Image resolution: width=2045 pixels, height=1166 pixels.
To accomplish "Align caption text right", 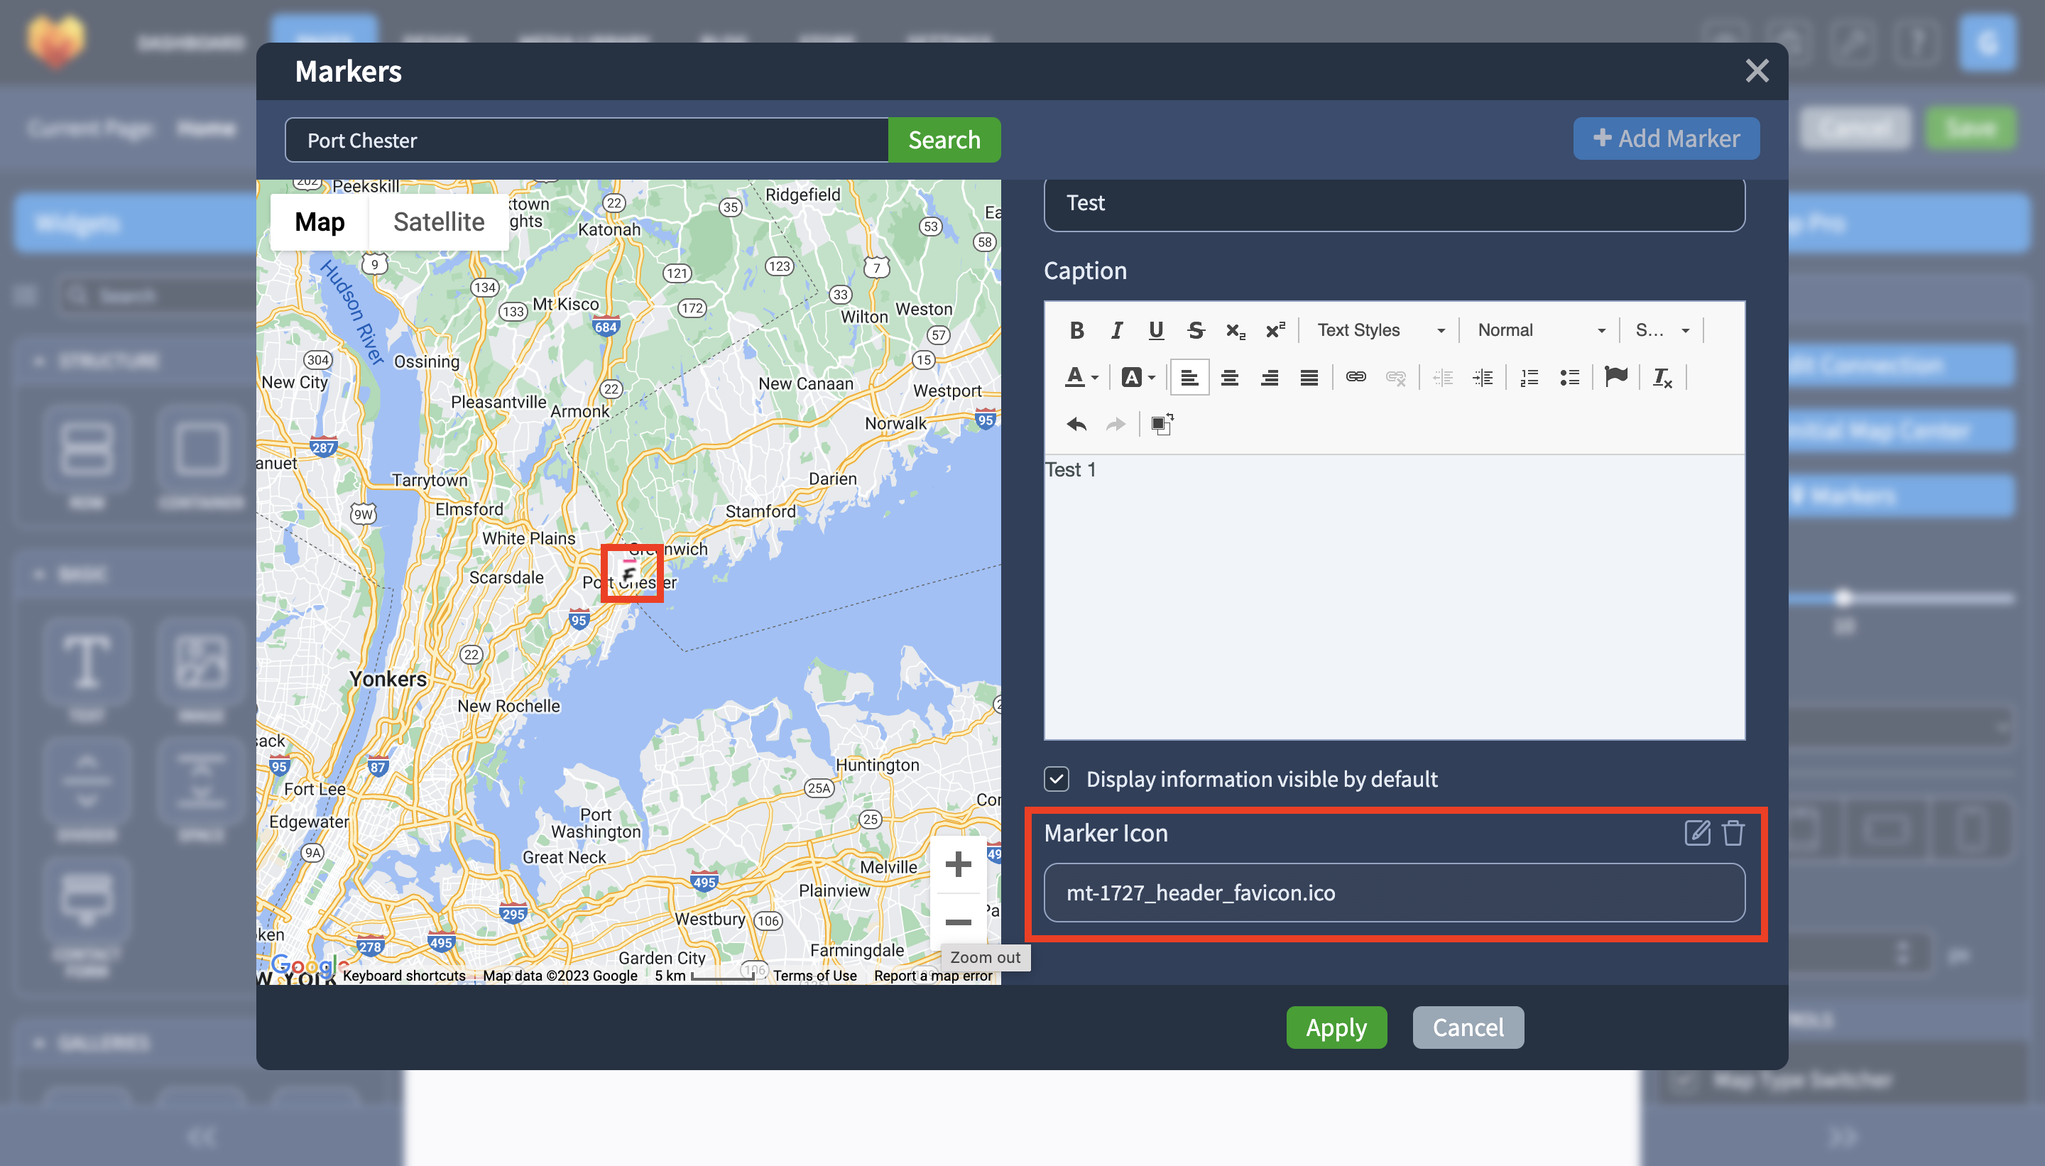I will 1270,377.
